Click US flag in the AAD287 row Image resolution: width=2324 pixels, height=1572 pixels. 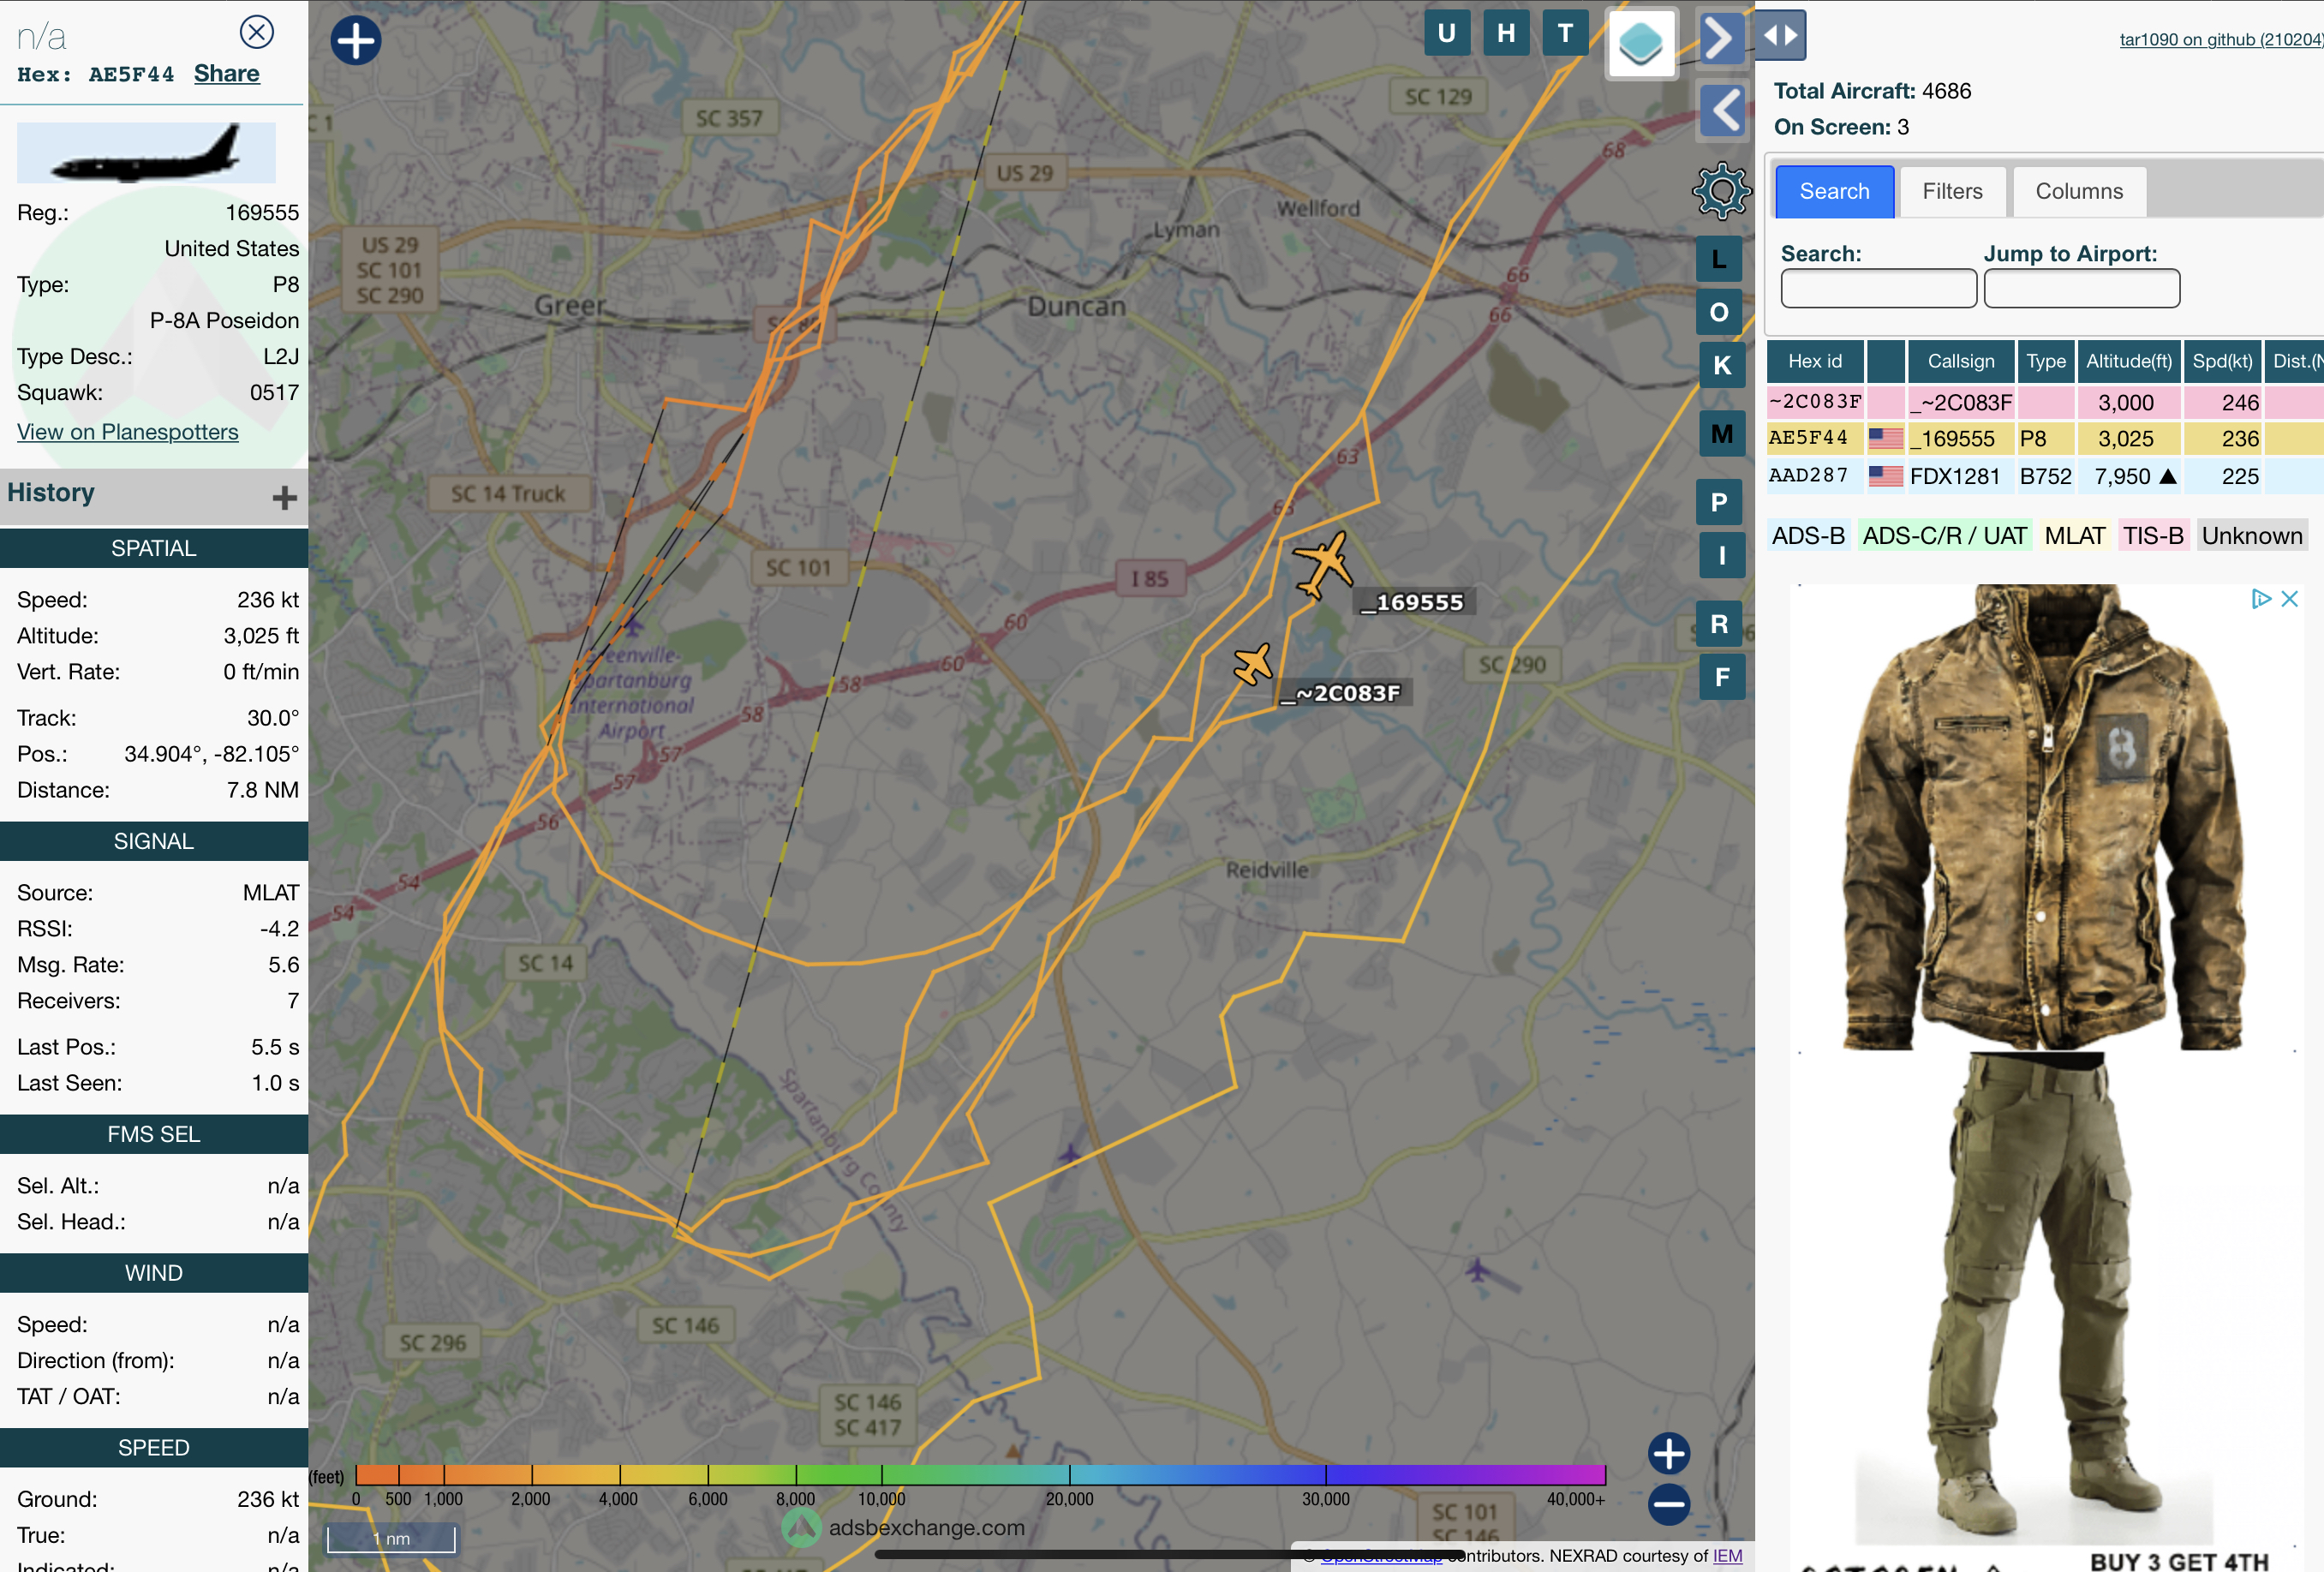coord(1885,476)
